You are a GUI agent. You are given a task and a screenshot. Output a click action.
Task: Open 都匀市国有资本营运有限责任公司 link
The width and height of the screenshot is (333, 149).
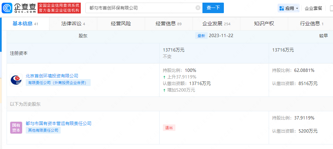[x=58, y=123]
